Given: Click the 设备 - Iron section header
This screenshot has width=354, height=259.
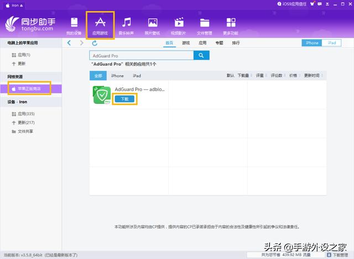Looking at the screenshot, I should coord(17,102).
